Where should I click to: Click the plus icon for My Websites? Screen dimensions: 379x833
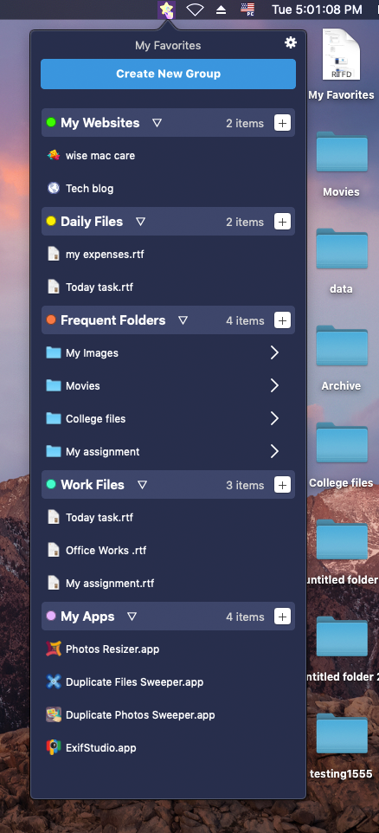282,123
